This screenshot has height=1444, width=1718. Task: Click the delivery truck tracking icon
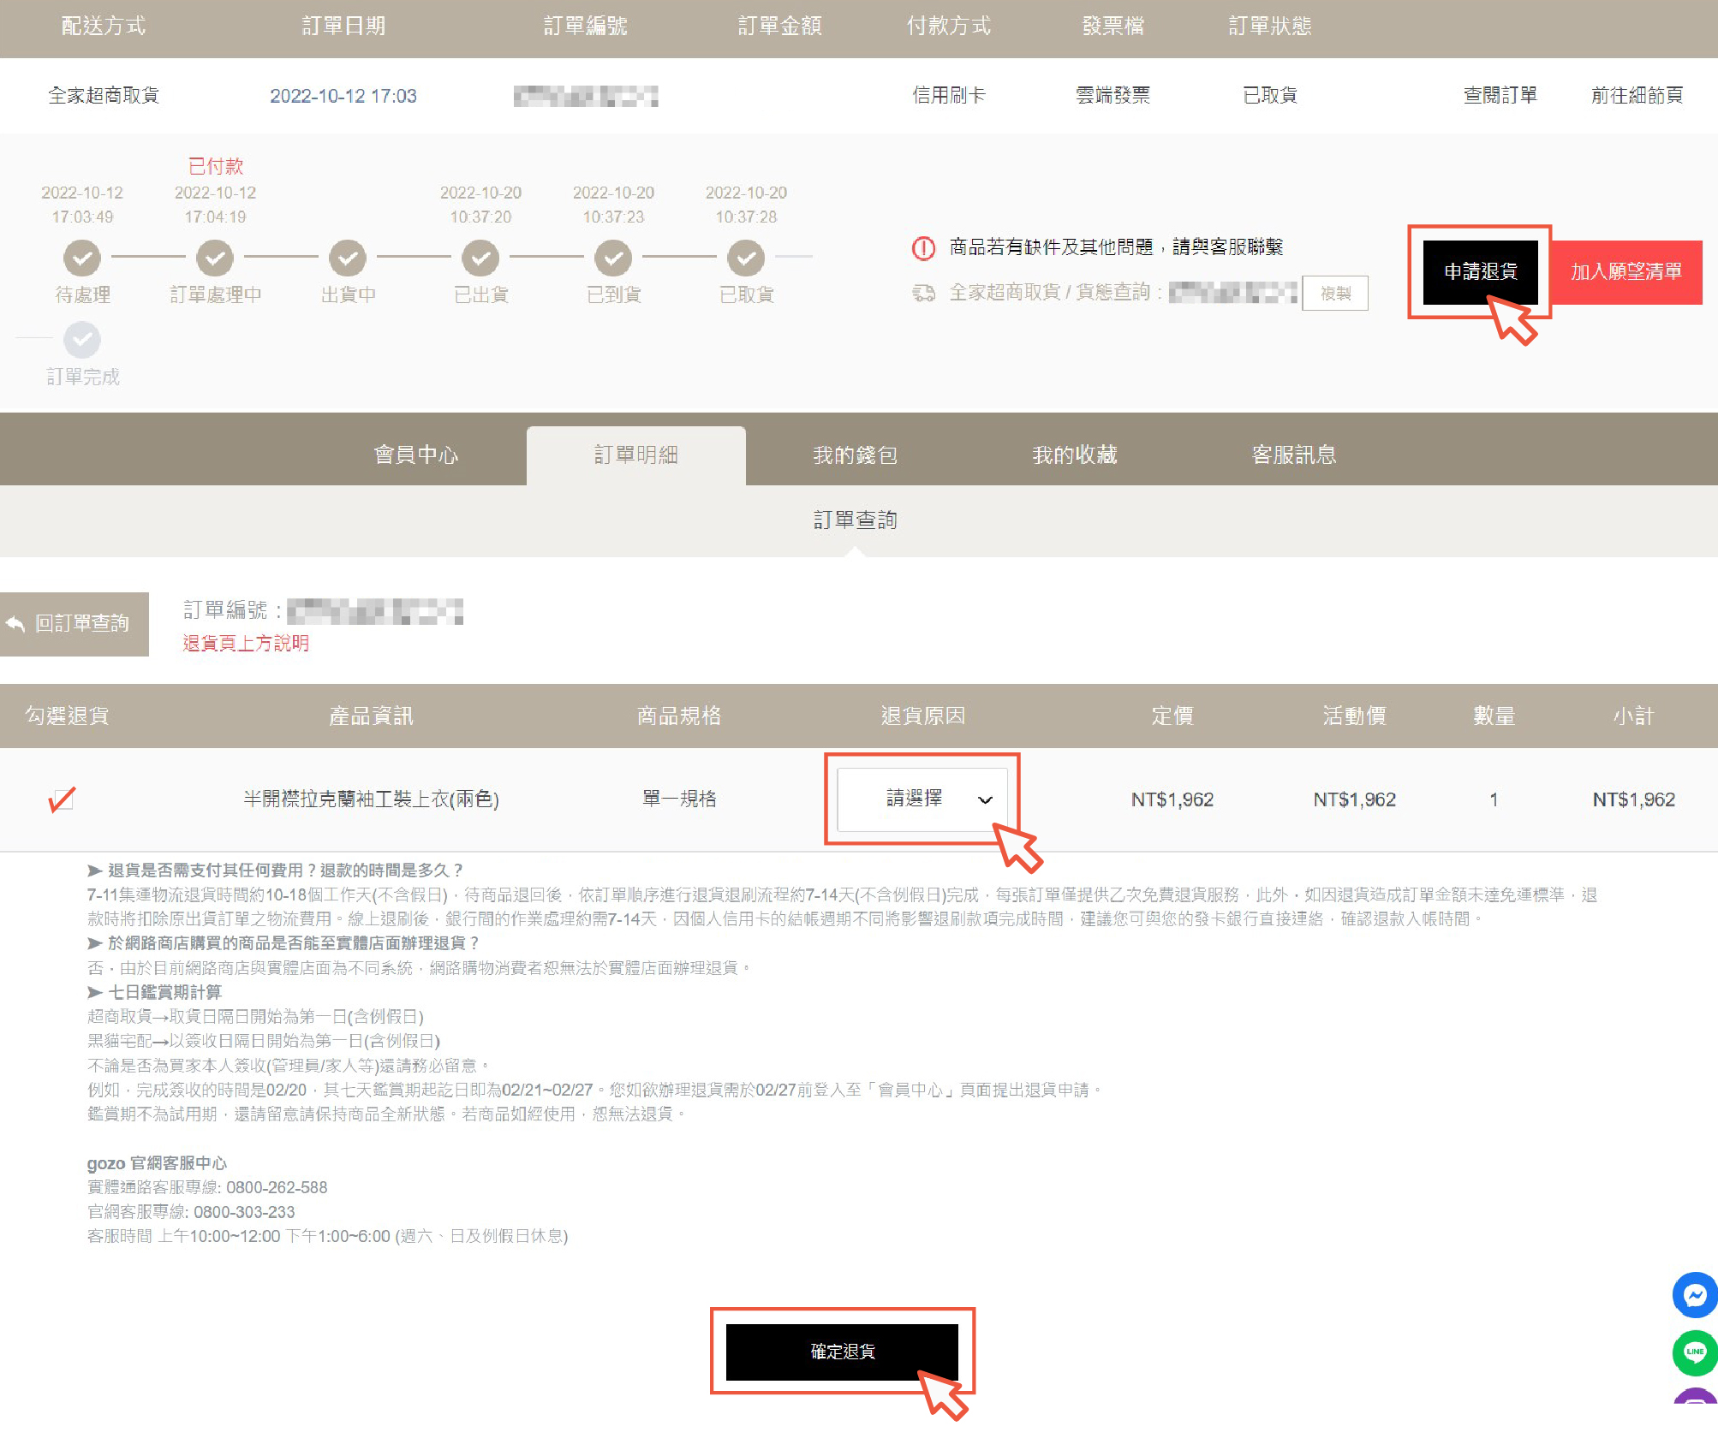(x=923, y=294)
